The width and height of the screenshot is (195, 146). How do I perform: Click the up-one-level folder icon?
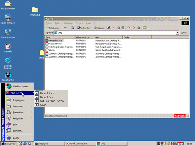tap(73, 28)
